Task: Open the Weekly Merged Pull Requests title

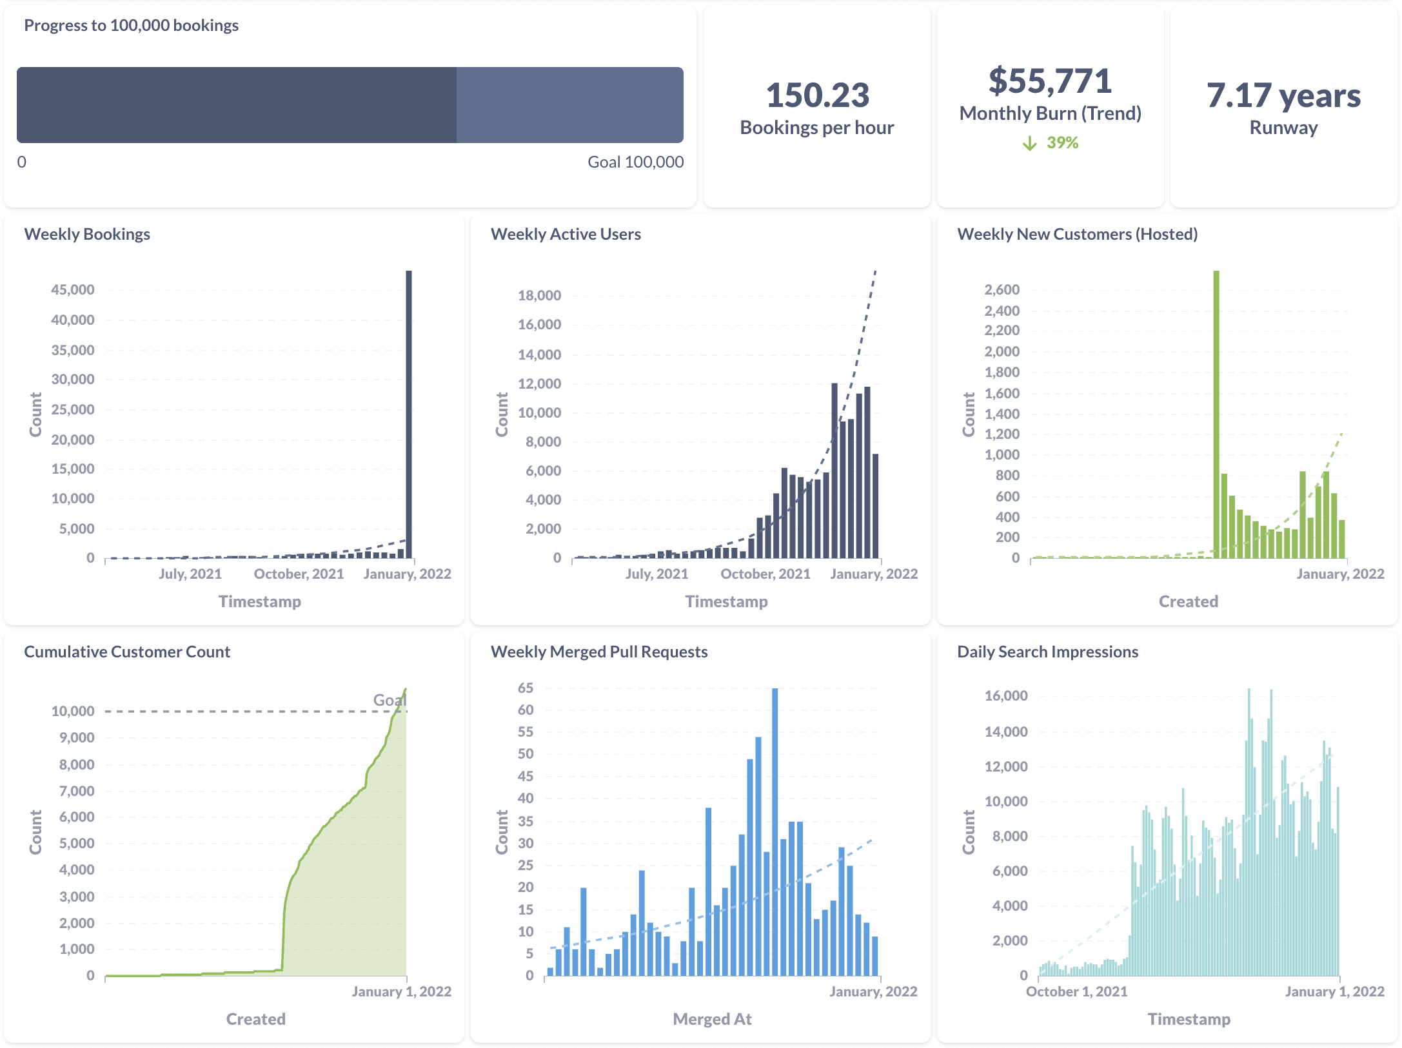Action: (x=599, y=652)
